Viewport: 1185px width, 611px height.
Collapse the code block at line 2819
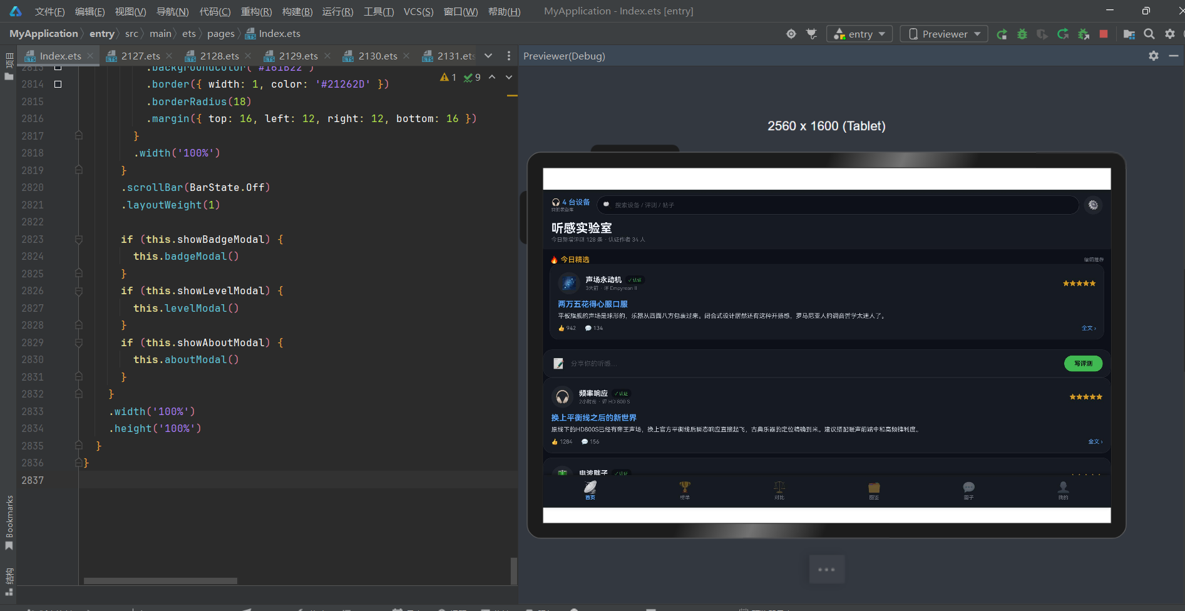[x=79, y=170]
